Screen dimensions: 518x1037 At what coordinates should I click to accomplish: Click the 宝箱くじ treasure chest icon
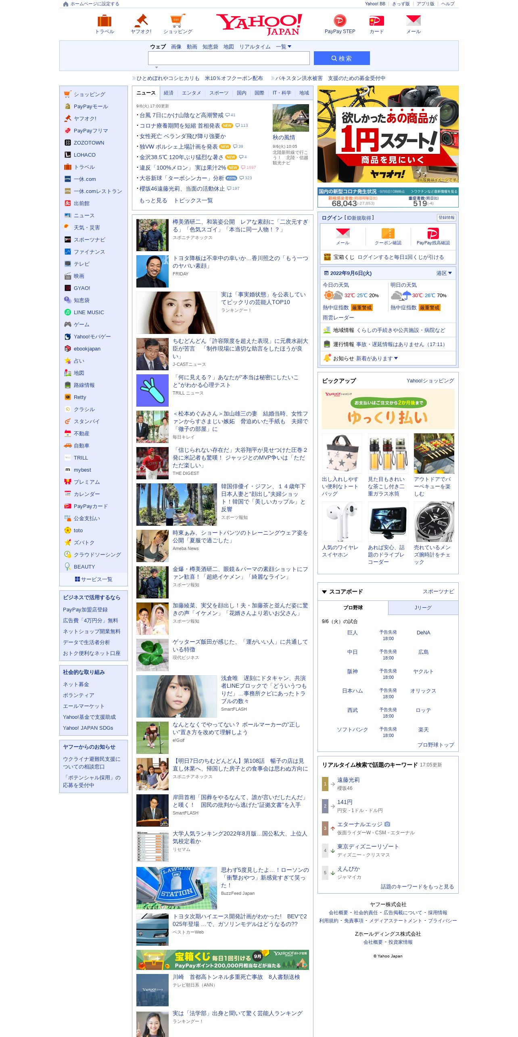327,257
